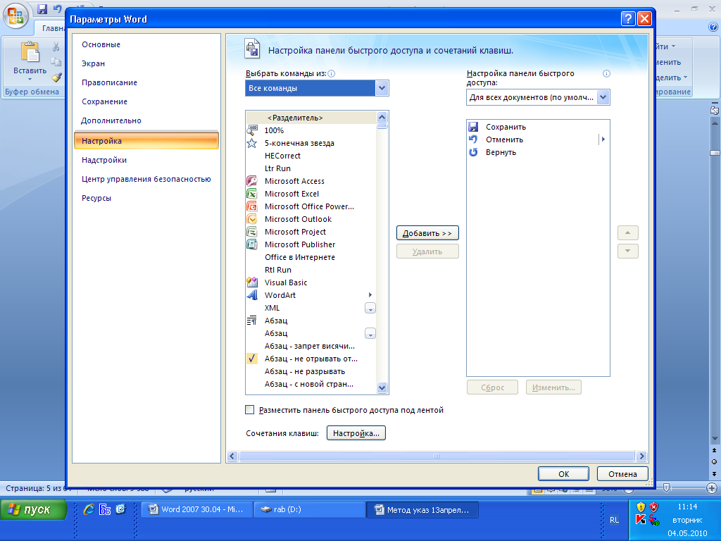The height and width of the screenshot is (541, 721).
Task: Open the Основные category
Action: (x=101, y=44)
